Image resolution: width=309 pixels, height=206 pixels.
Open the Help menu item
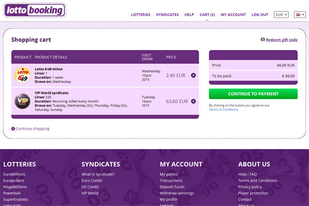tap(189, 15)
